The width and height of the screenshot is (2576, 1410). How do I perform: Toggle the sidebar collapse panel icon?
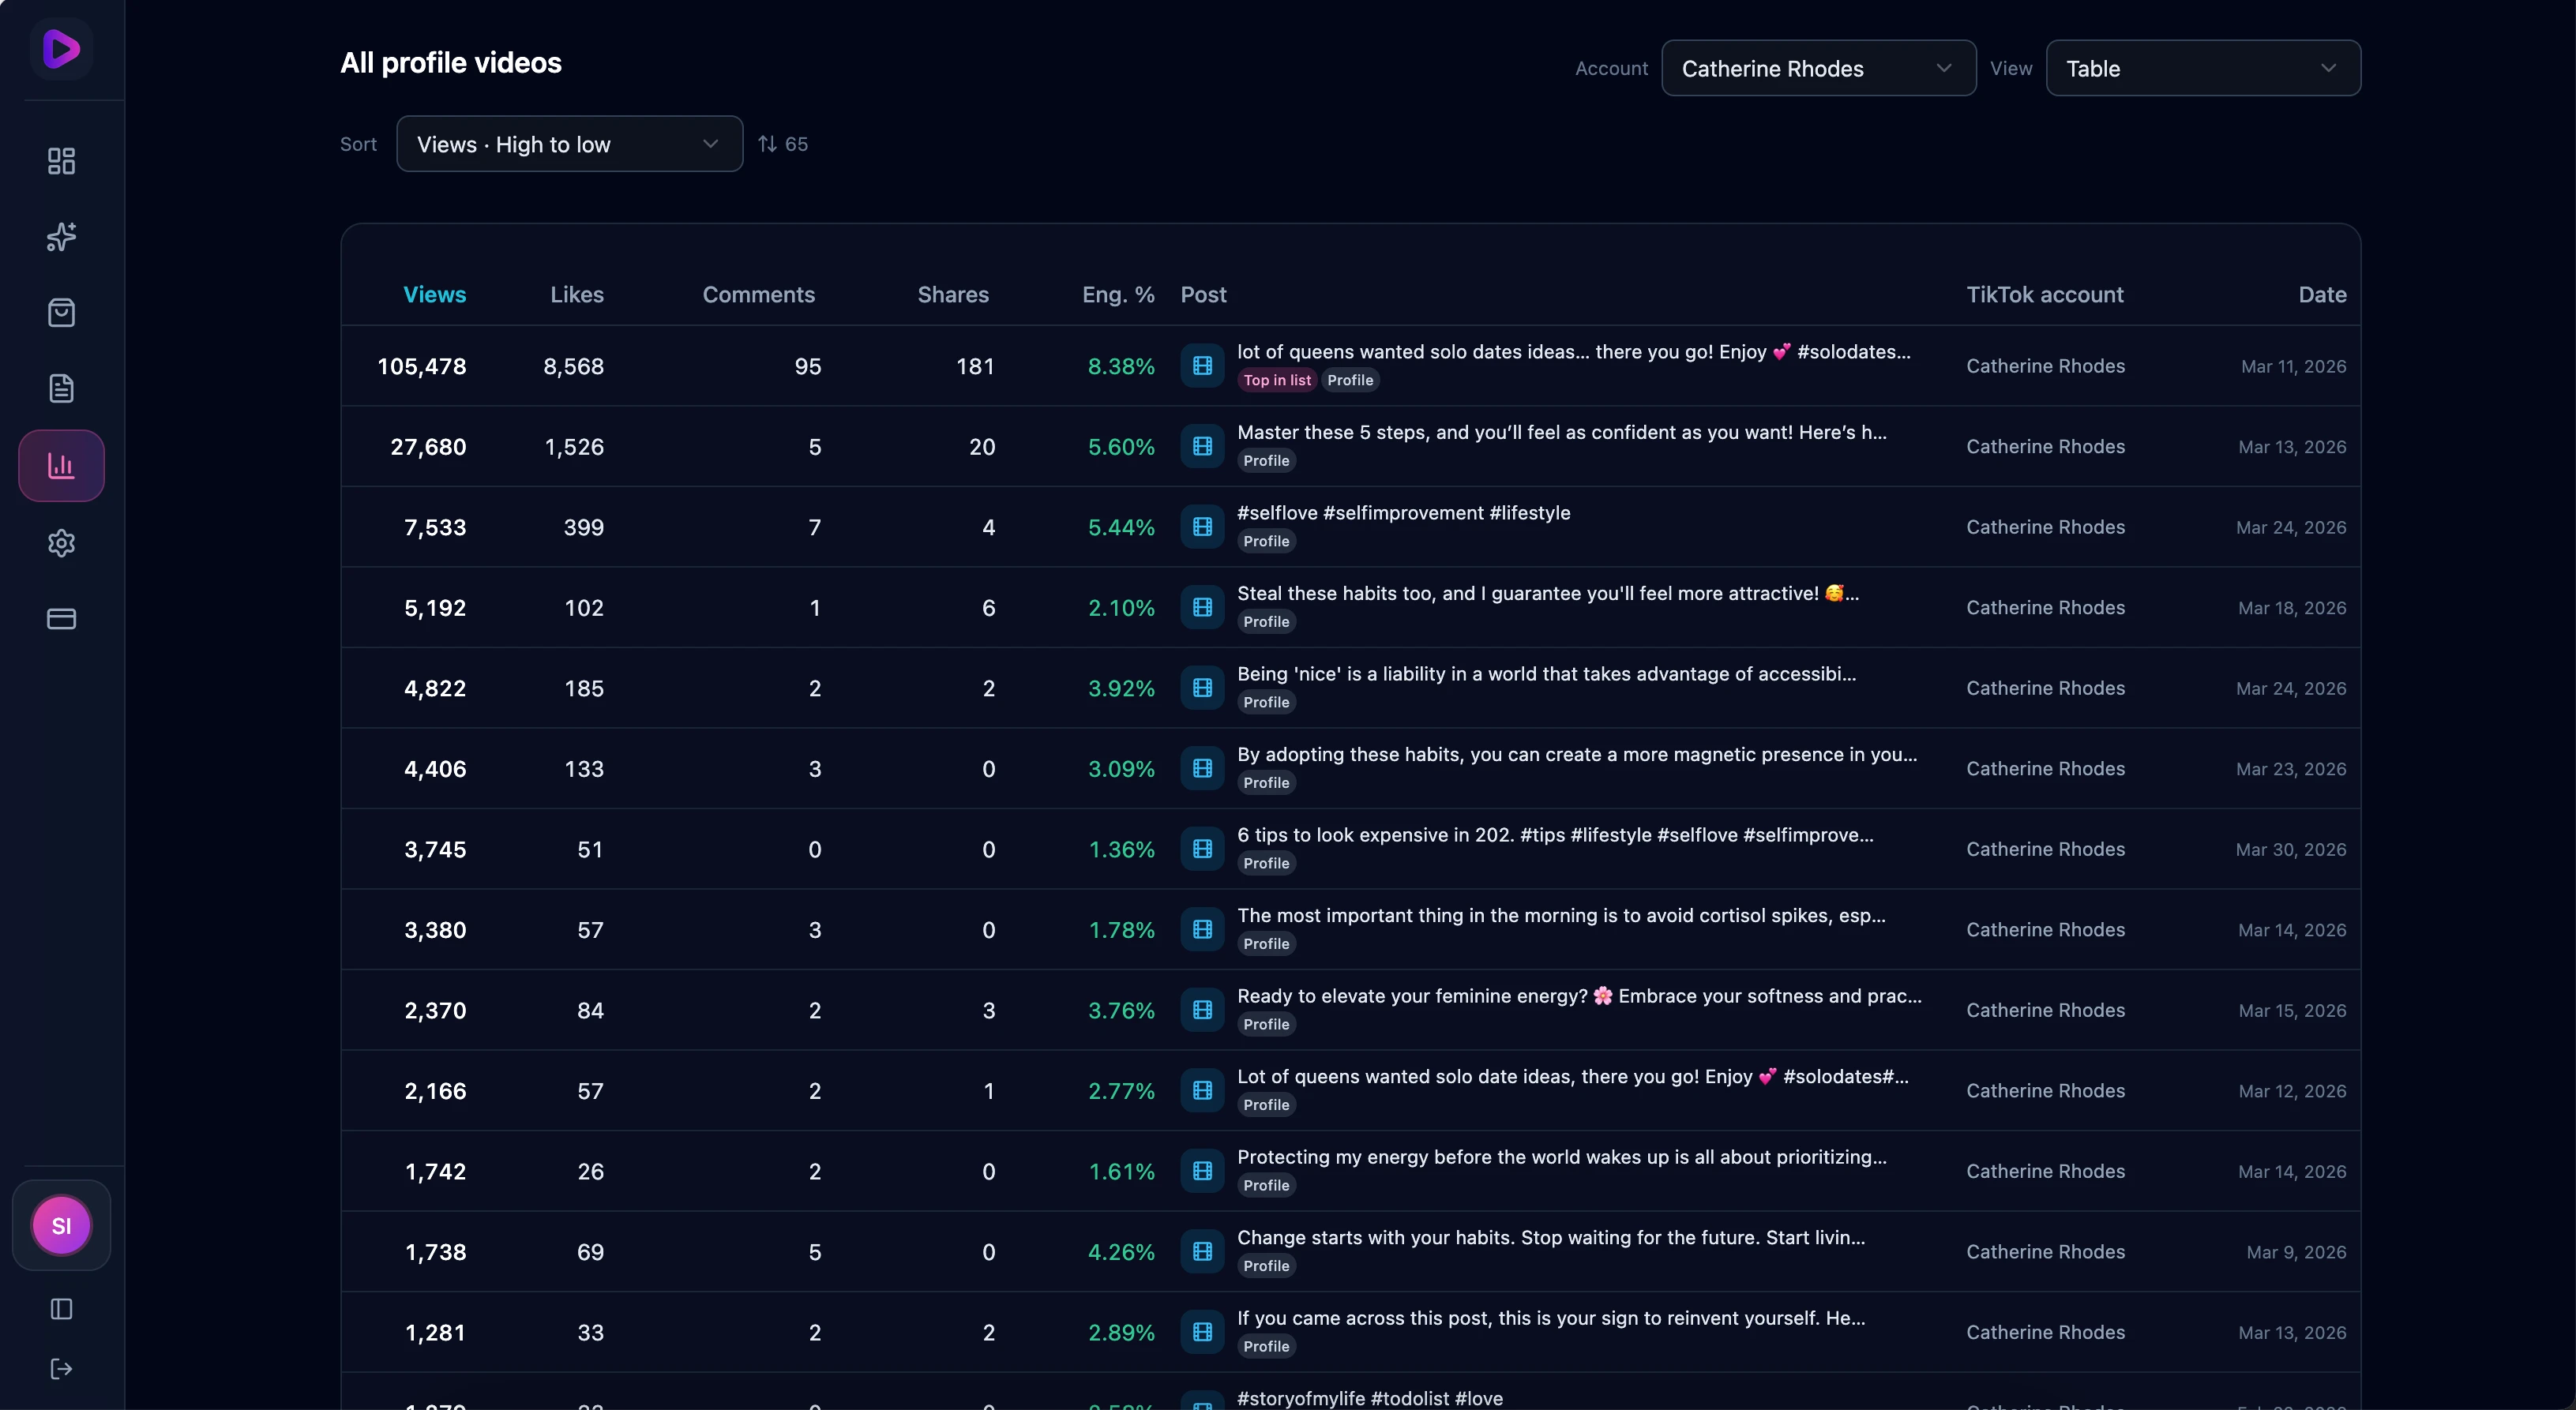click(61, 1309)
